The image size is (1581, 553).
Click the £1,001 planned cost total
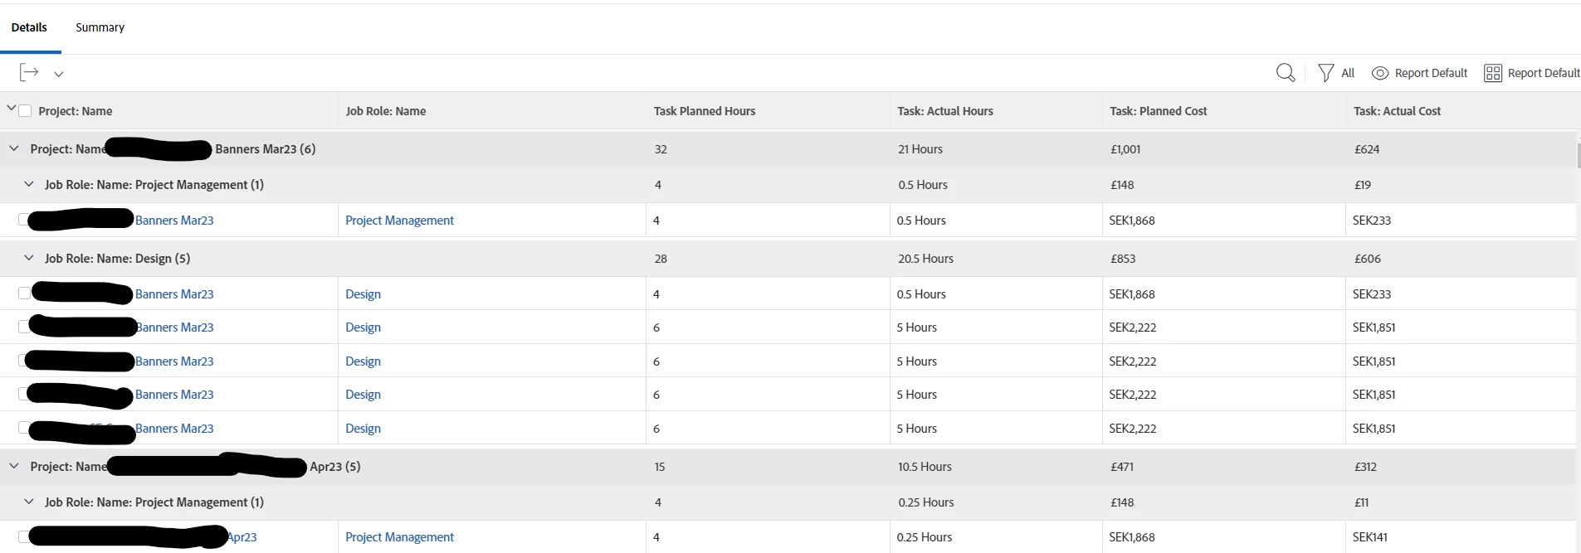(x=1125, y=149)
